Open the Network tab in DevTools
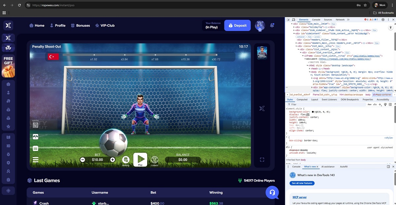 pyautogui.click(x=340, y=20)
